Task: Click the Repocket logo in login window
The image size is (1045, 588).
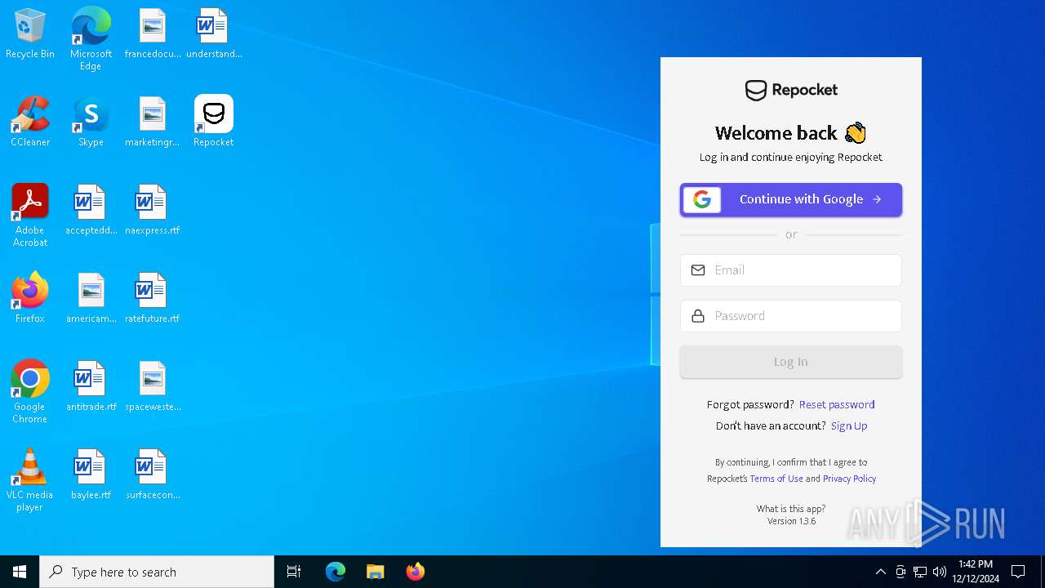Action: (x=791, y=90)
